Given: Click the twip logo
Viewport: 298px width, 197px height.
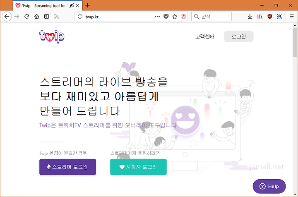Looking at the screenshot, I should [x=52, y=36].
